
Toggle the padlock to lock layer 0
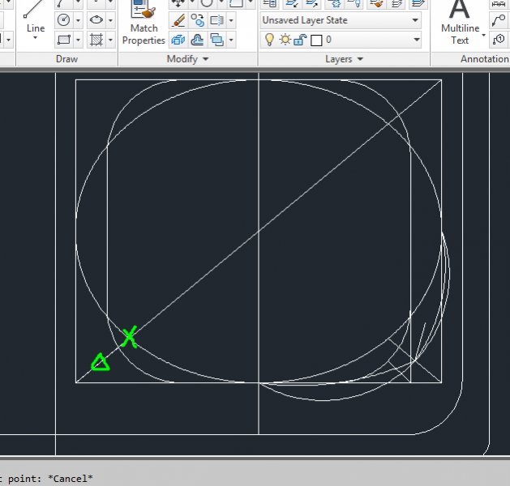tap(300, 40)
